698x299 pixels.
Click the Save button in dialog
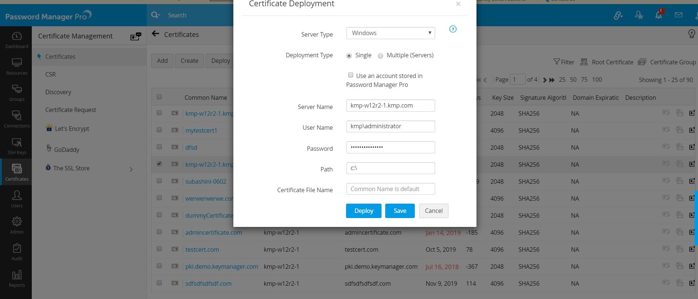400,211
